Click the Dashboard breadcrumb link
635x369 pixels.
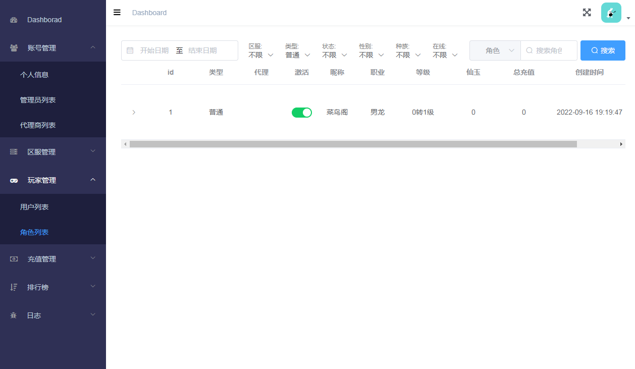(x=149, y=13)
